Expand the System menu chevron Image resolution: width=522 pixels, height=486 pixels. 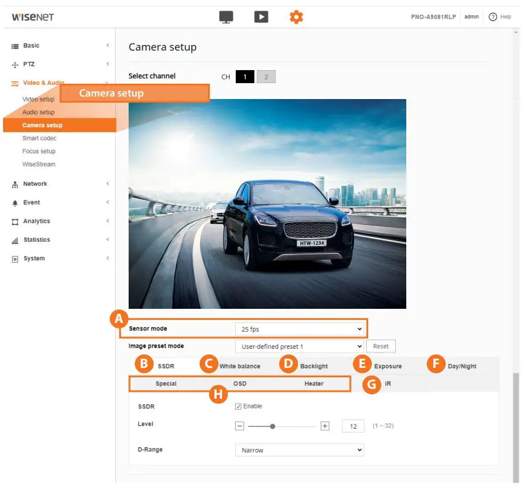(108, 258)
